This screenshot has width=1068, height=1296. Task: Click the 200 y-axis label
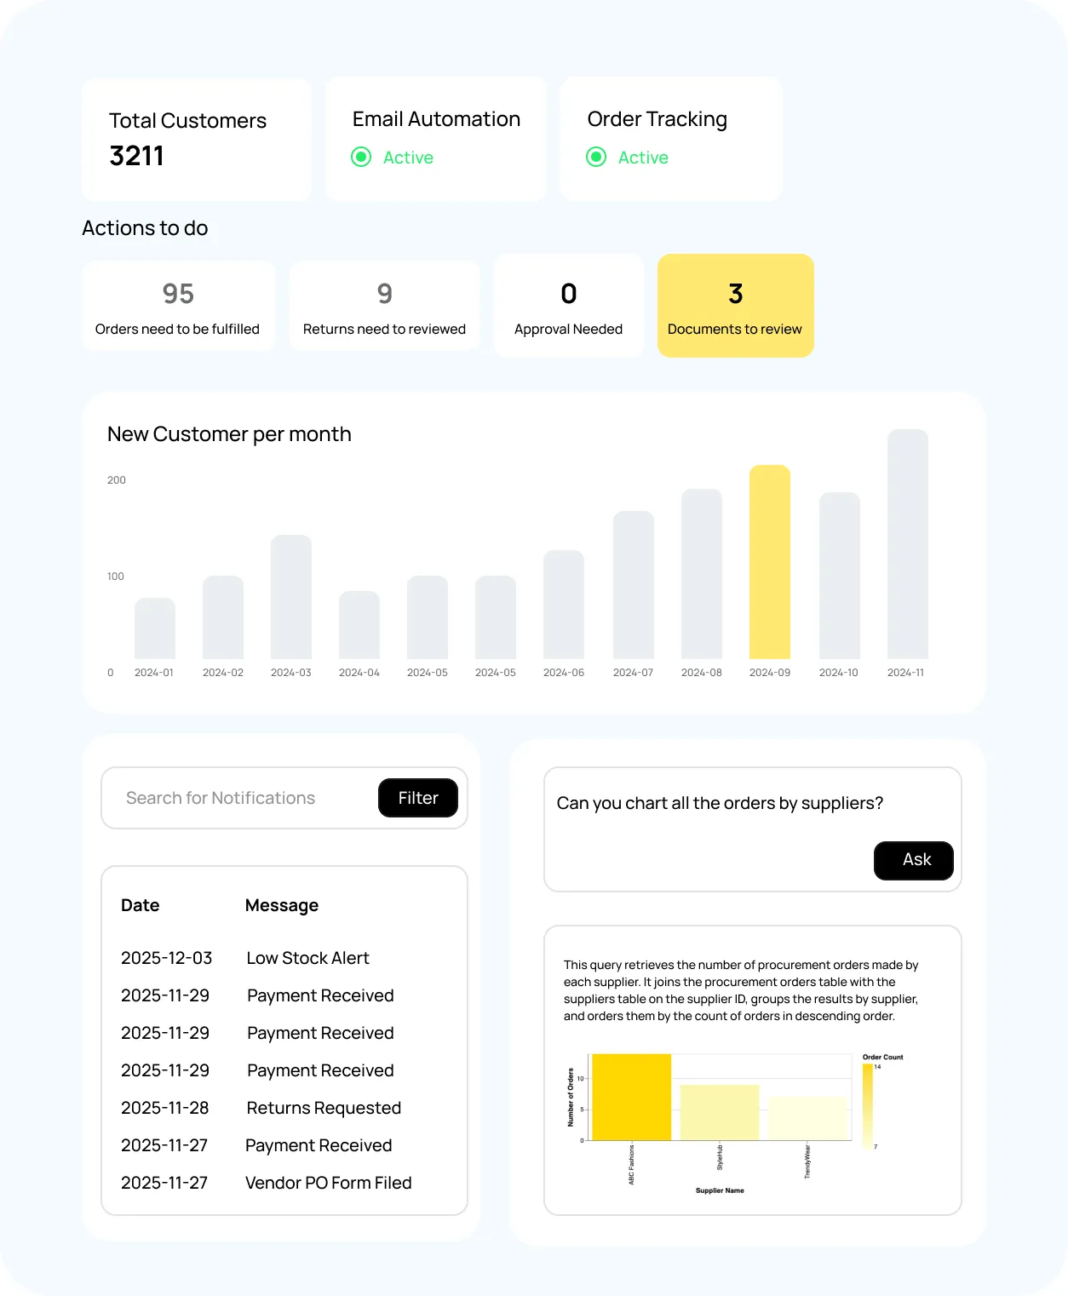(x=117, y=480)
